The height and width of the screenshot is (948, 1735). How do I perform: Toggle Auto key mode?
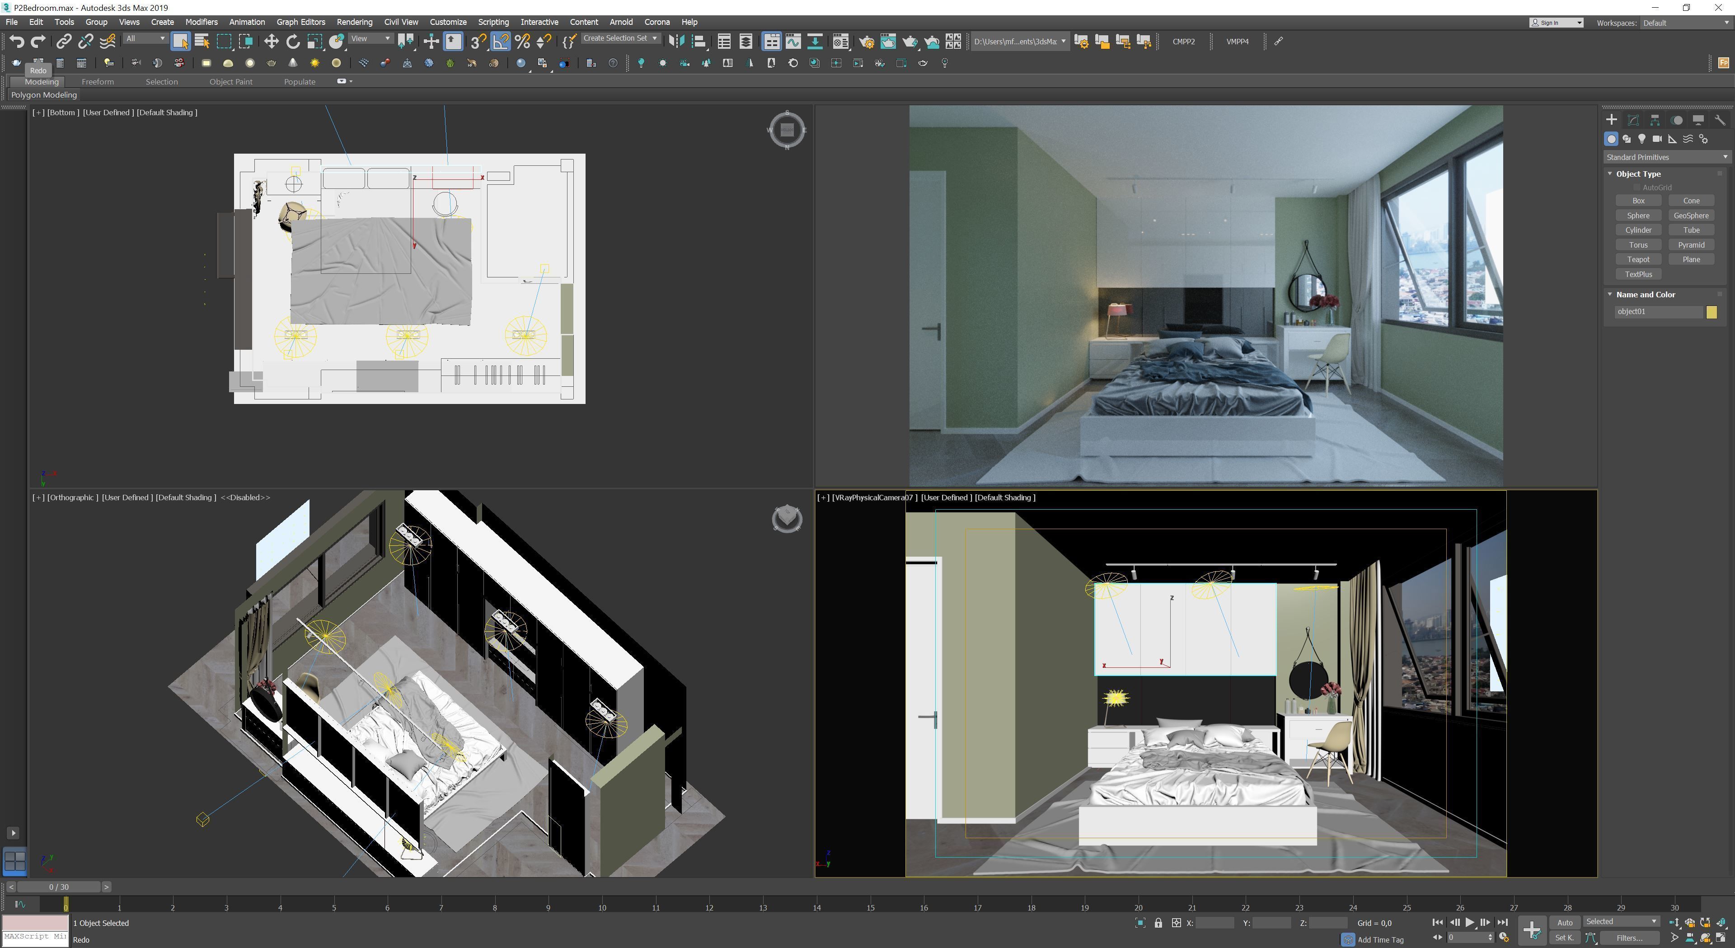[1565, 922]
